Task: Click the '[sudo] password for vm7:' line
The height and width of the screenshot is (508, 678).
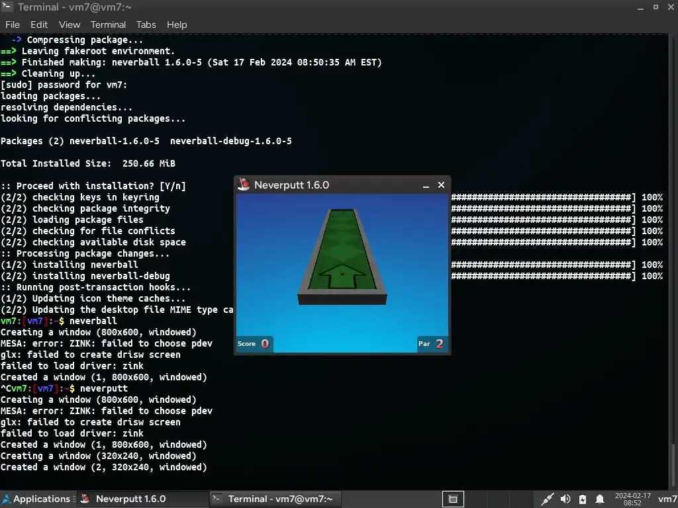Action: 64,85
